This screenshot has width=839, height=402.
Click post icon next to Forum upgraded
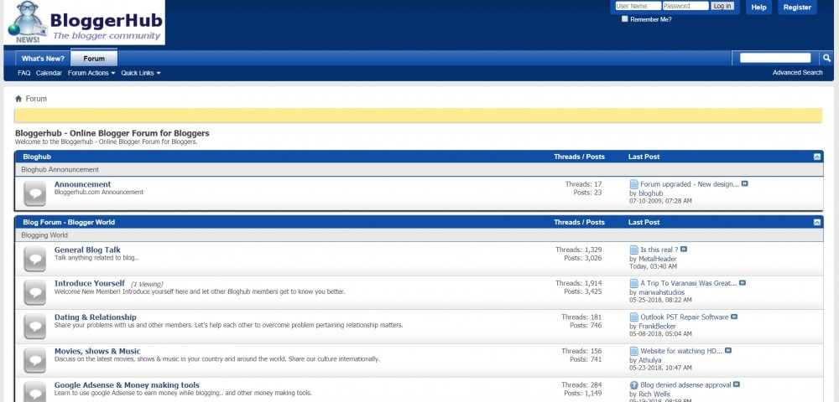point(634,184)
